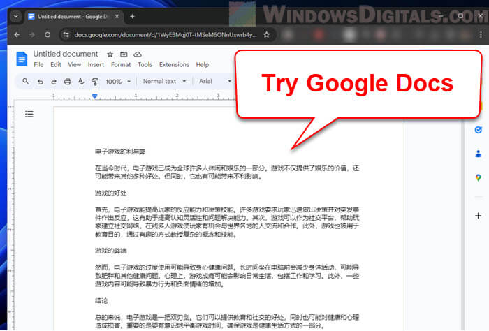
Task: View site information icon in address bar
Action: click(x=66, y=35)
